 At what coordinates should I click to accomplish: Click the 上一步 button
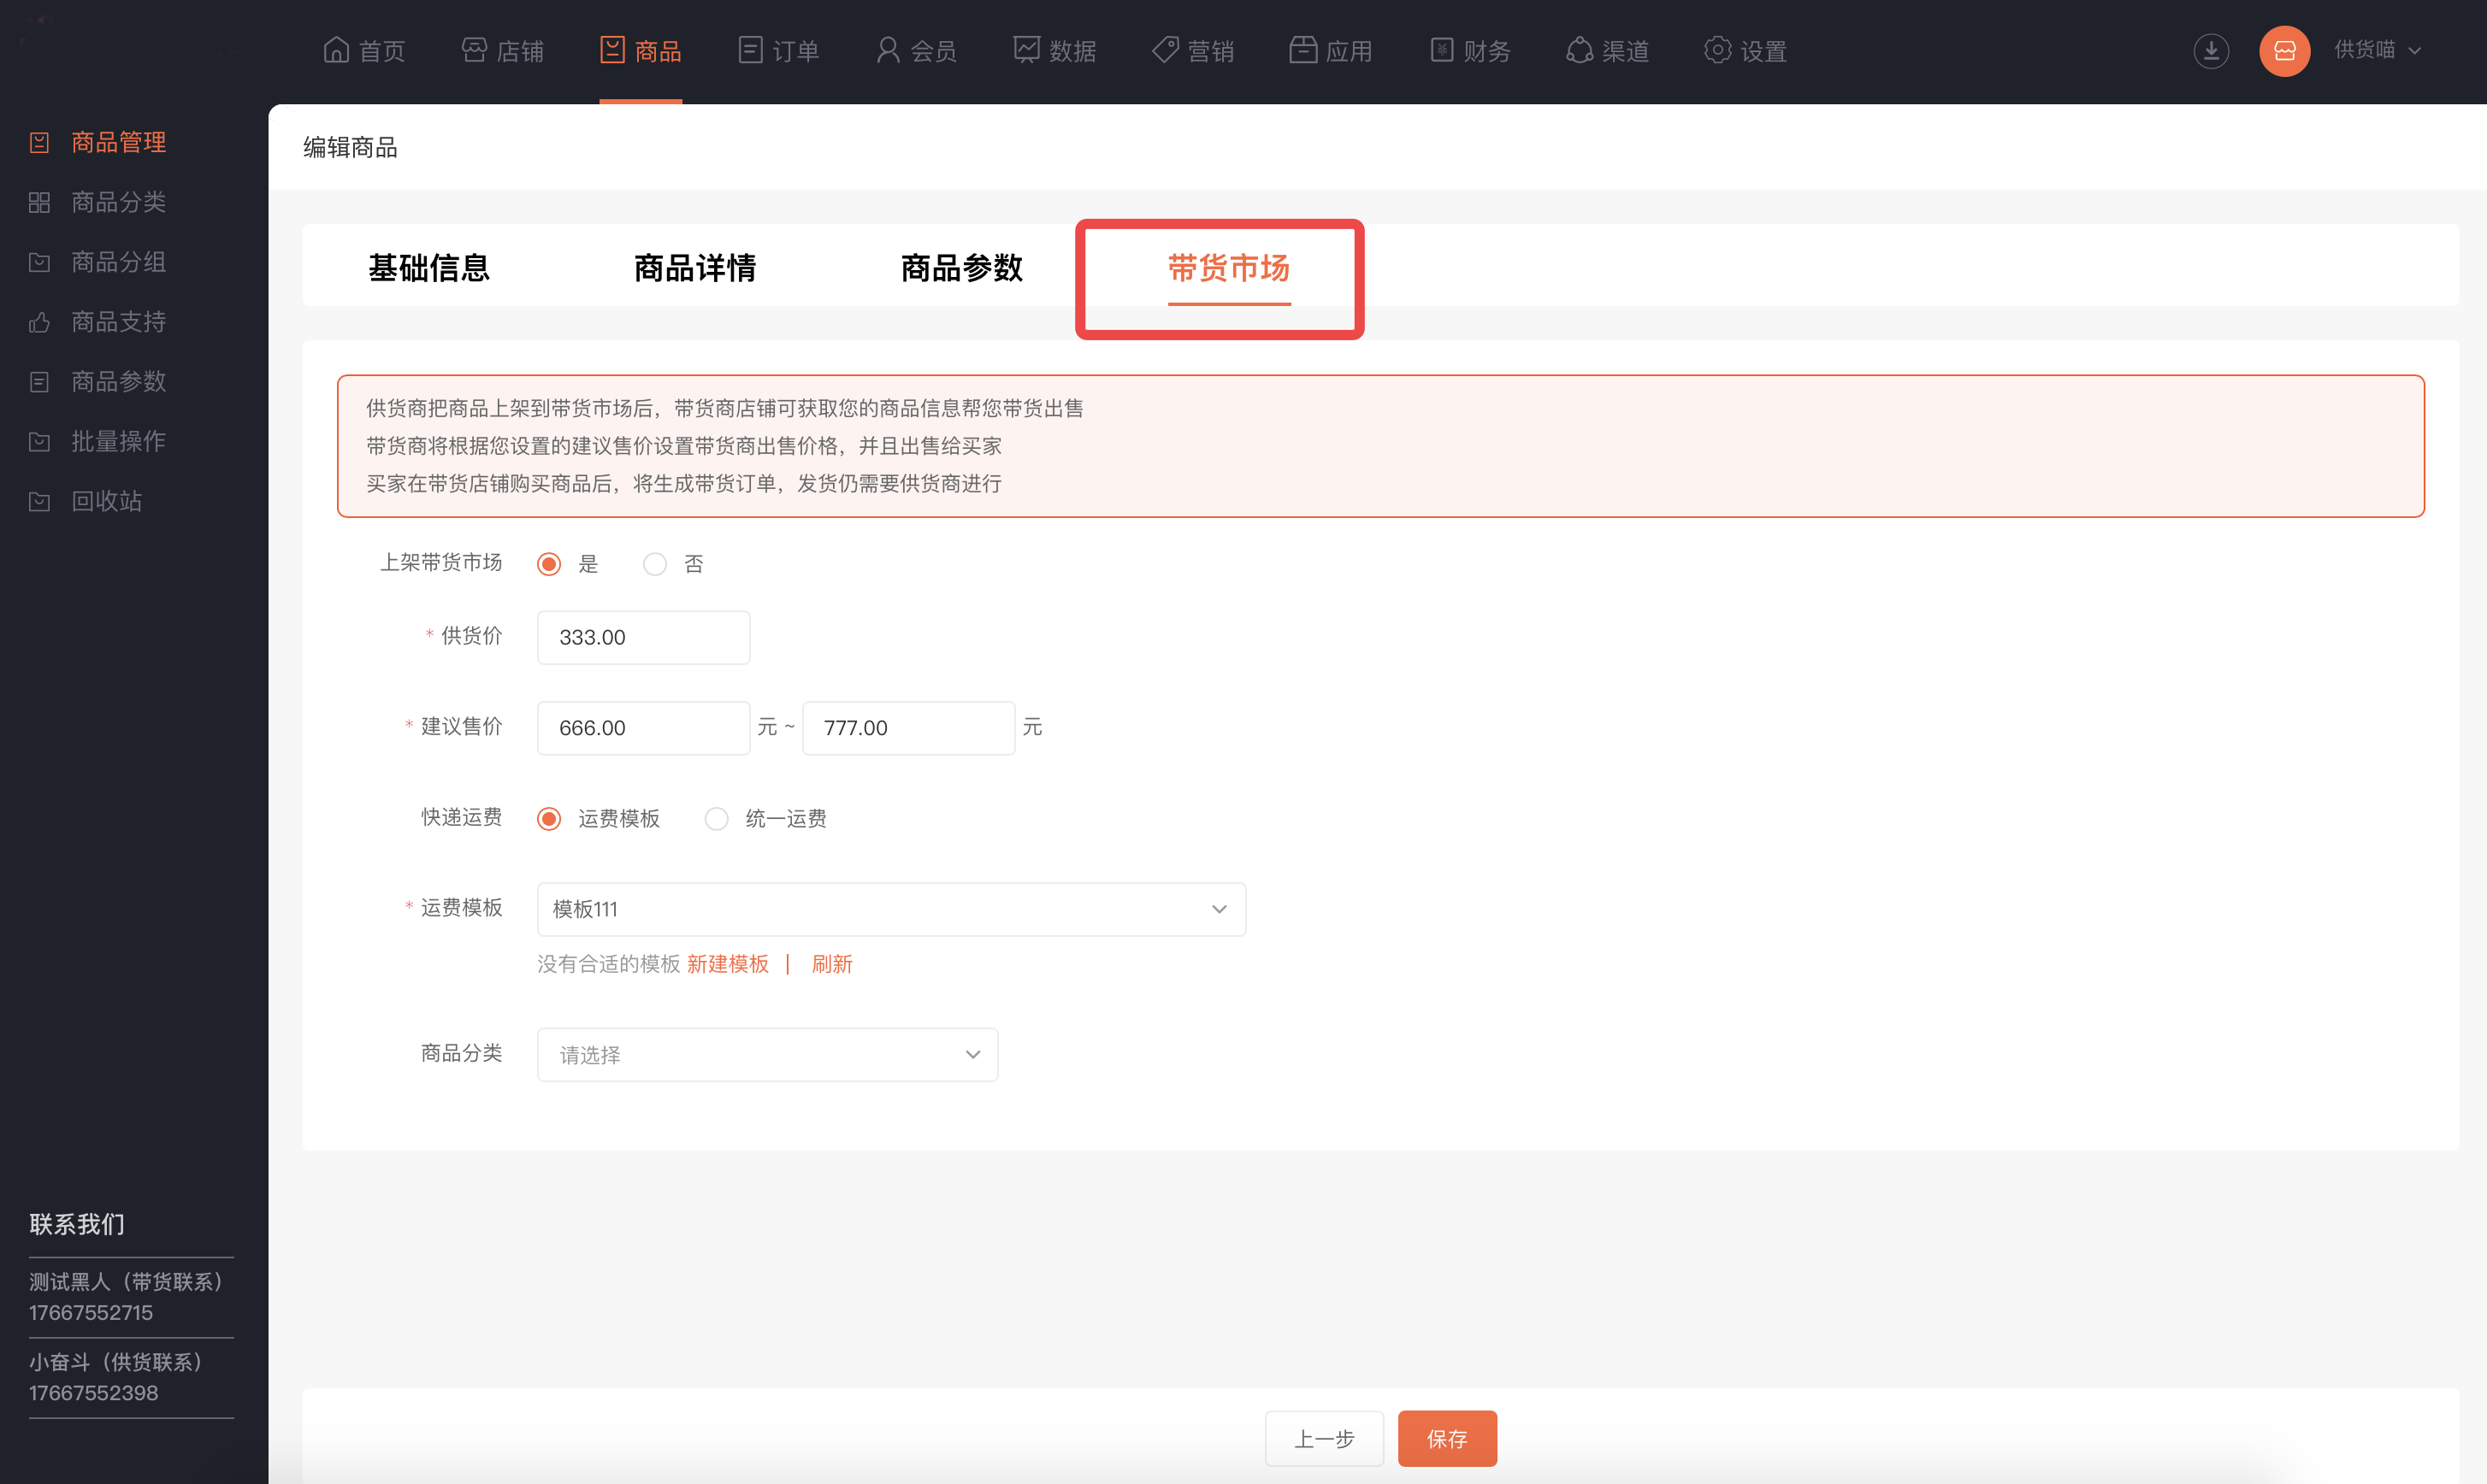tap(1324, 1438)
